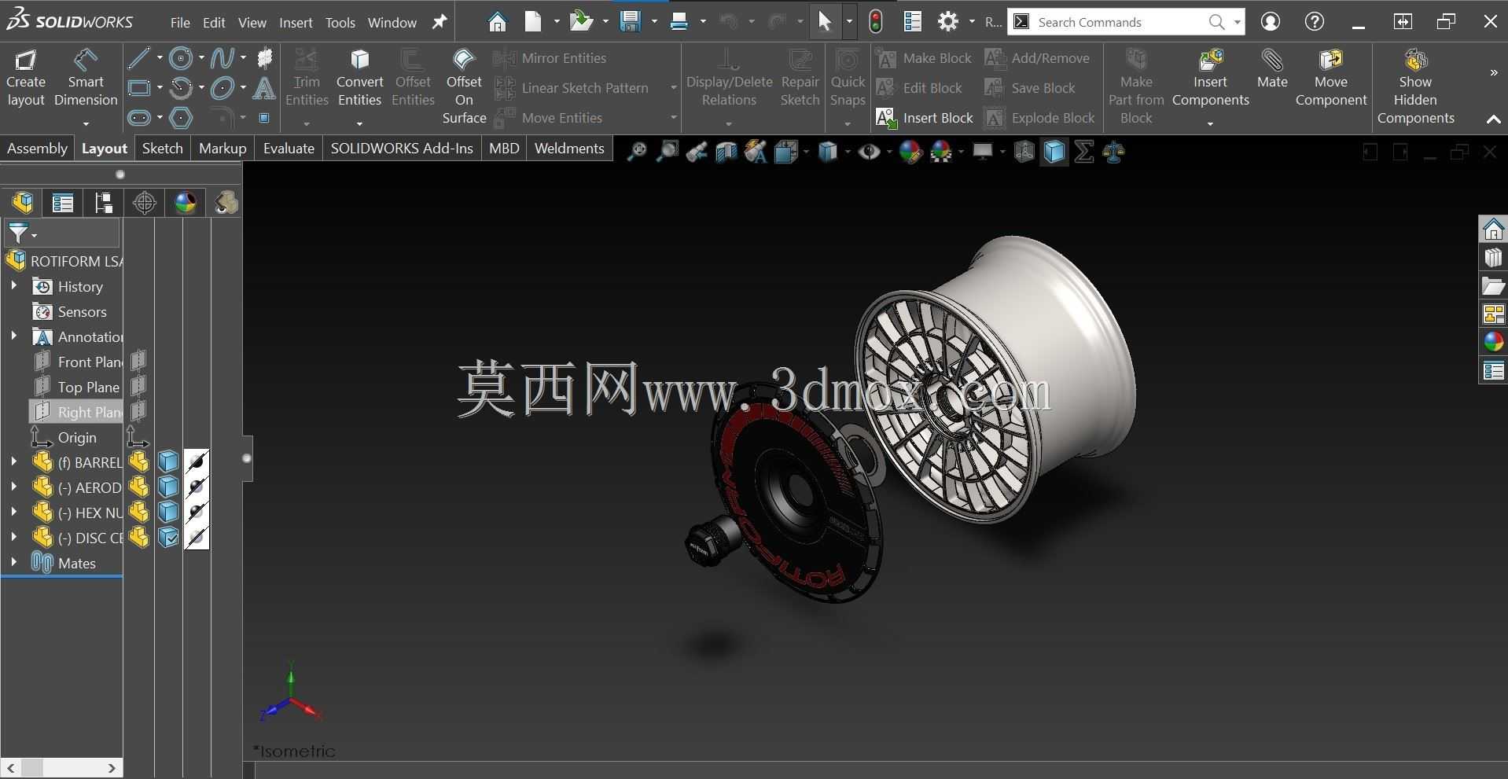
Task: Click Convert Entities
Action: 359,79
